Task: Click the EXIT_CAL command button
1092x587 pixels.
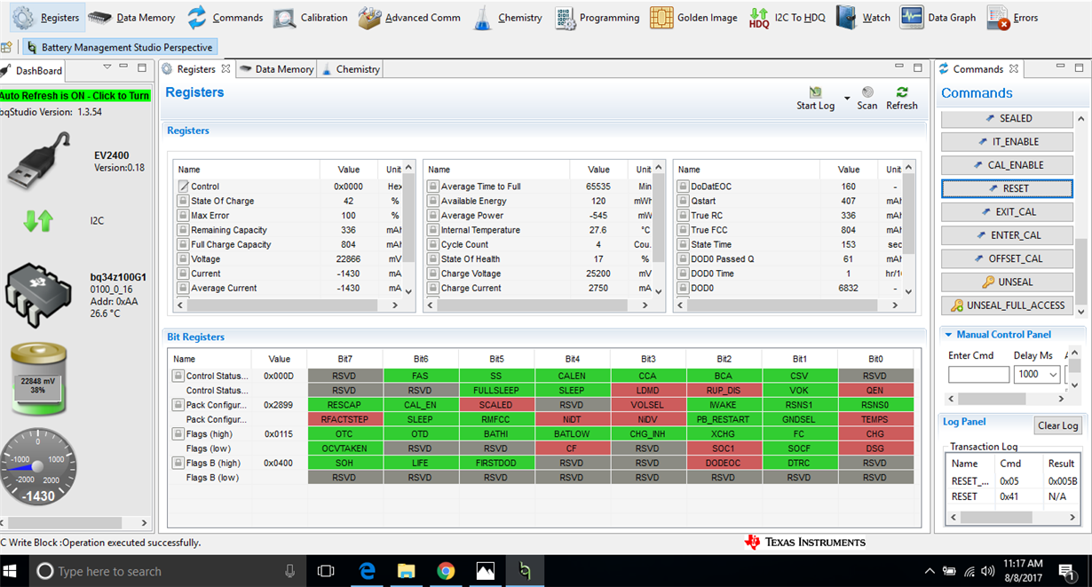Action: 1008,212
